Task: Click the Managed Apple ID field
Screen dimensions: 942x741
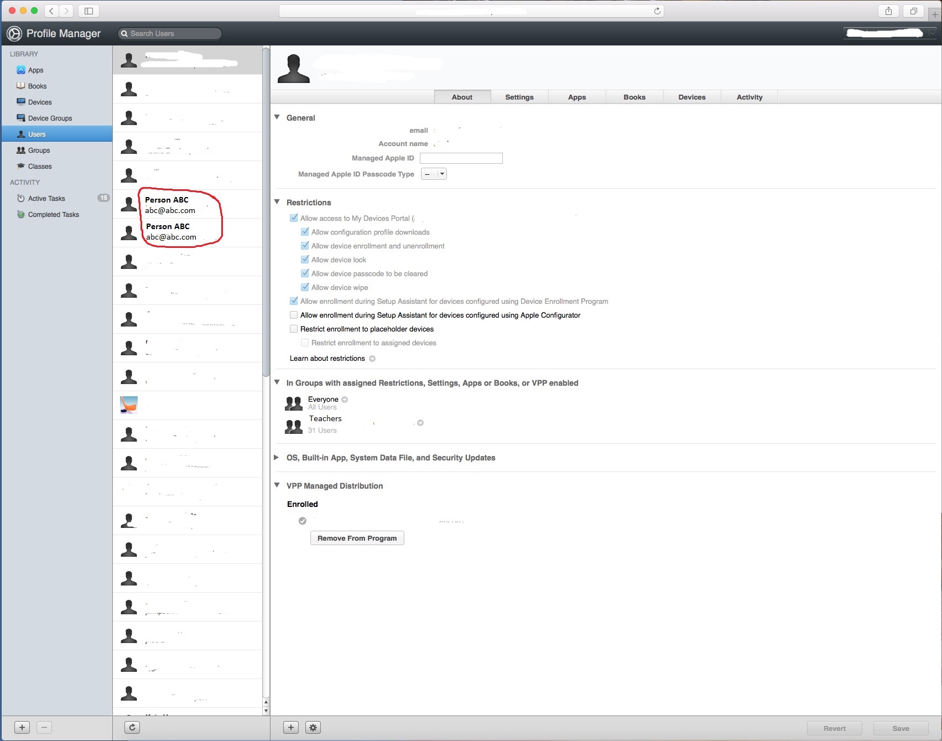Action: [461, 158]
